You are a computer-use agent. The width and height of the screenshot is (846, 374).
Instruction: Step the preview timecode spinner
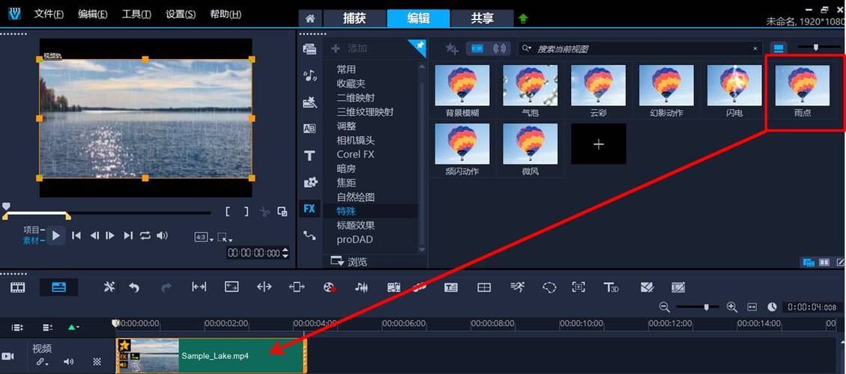coord(285,253)
